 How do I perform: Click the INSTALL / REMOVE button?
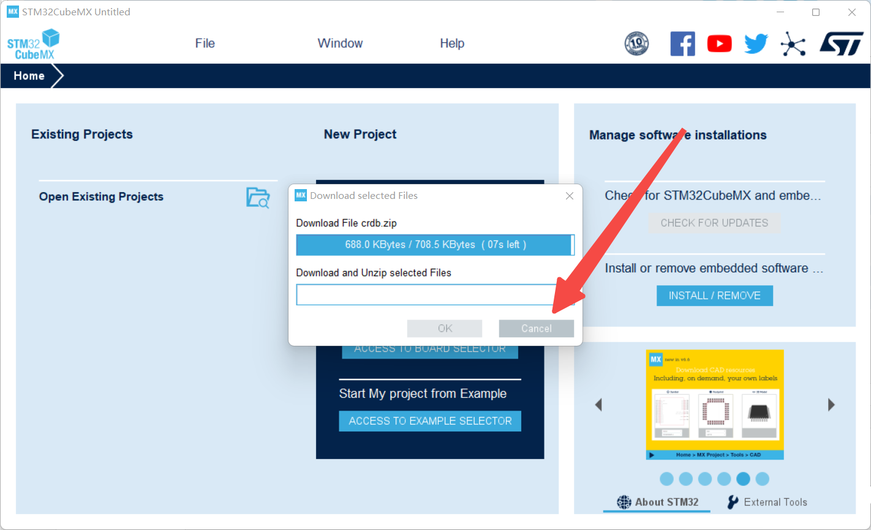pos(715,296)
